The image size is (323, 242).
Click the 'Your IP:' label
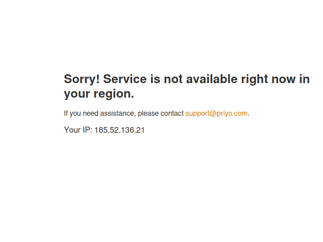click(78, 130)
